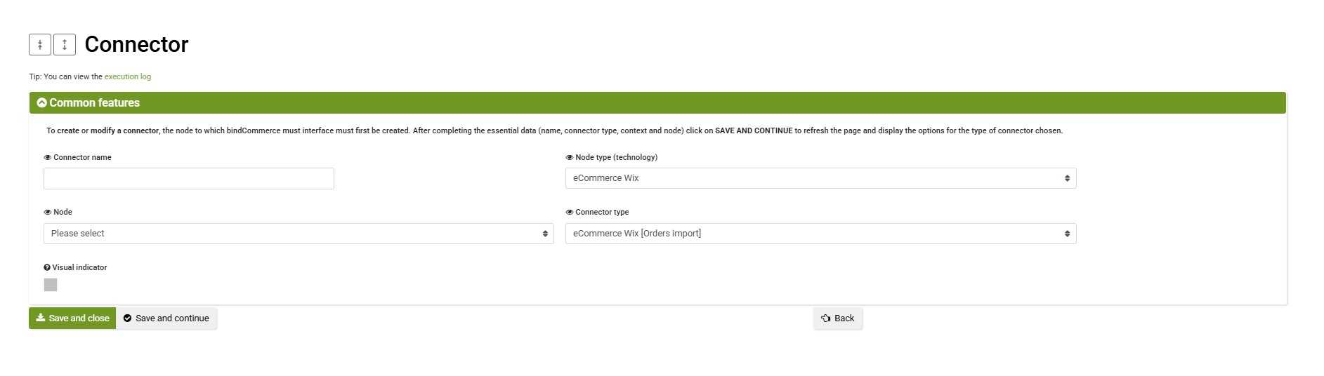
Task: Toggle the eye icon next to Connector name
Action: (48, 158)
